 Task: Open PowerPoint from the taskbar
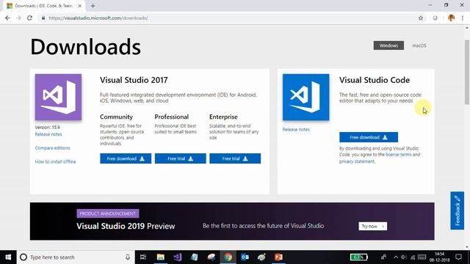(x=278, y=257)
